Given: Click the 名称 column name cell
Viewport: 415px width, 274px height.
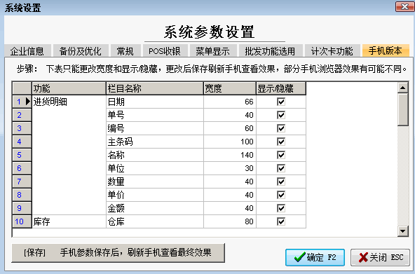Looking at the screenshot, I should [155, 155].
